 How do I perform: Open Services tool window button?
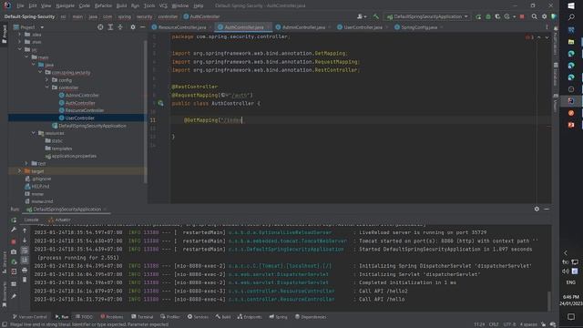(x=199, y=317)
